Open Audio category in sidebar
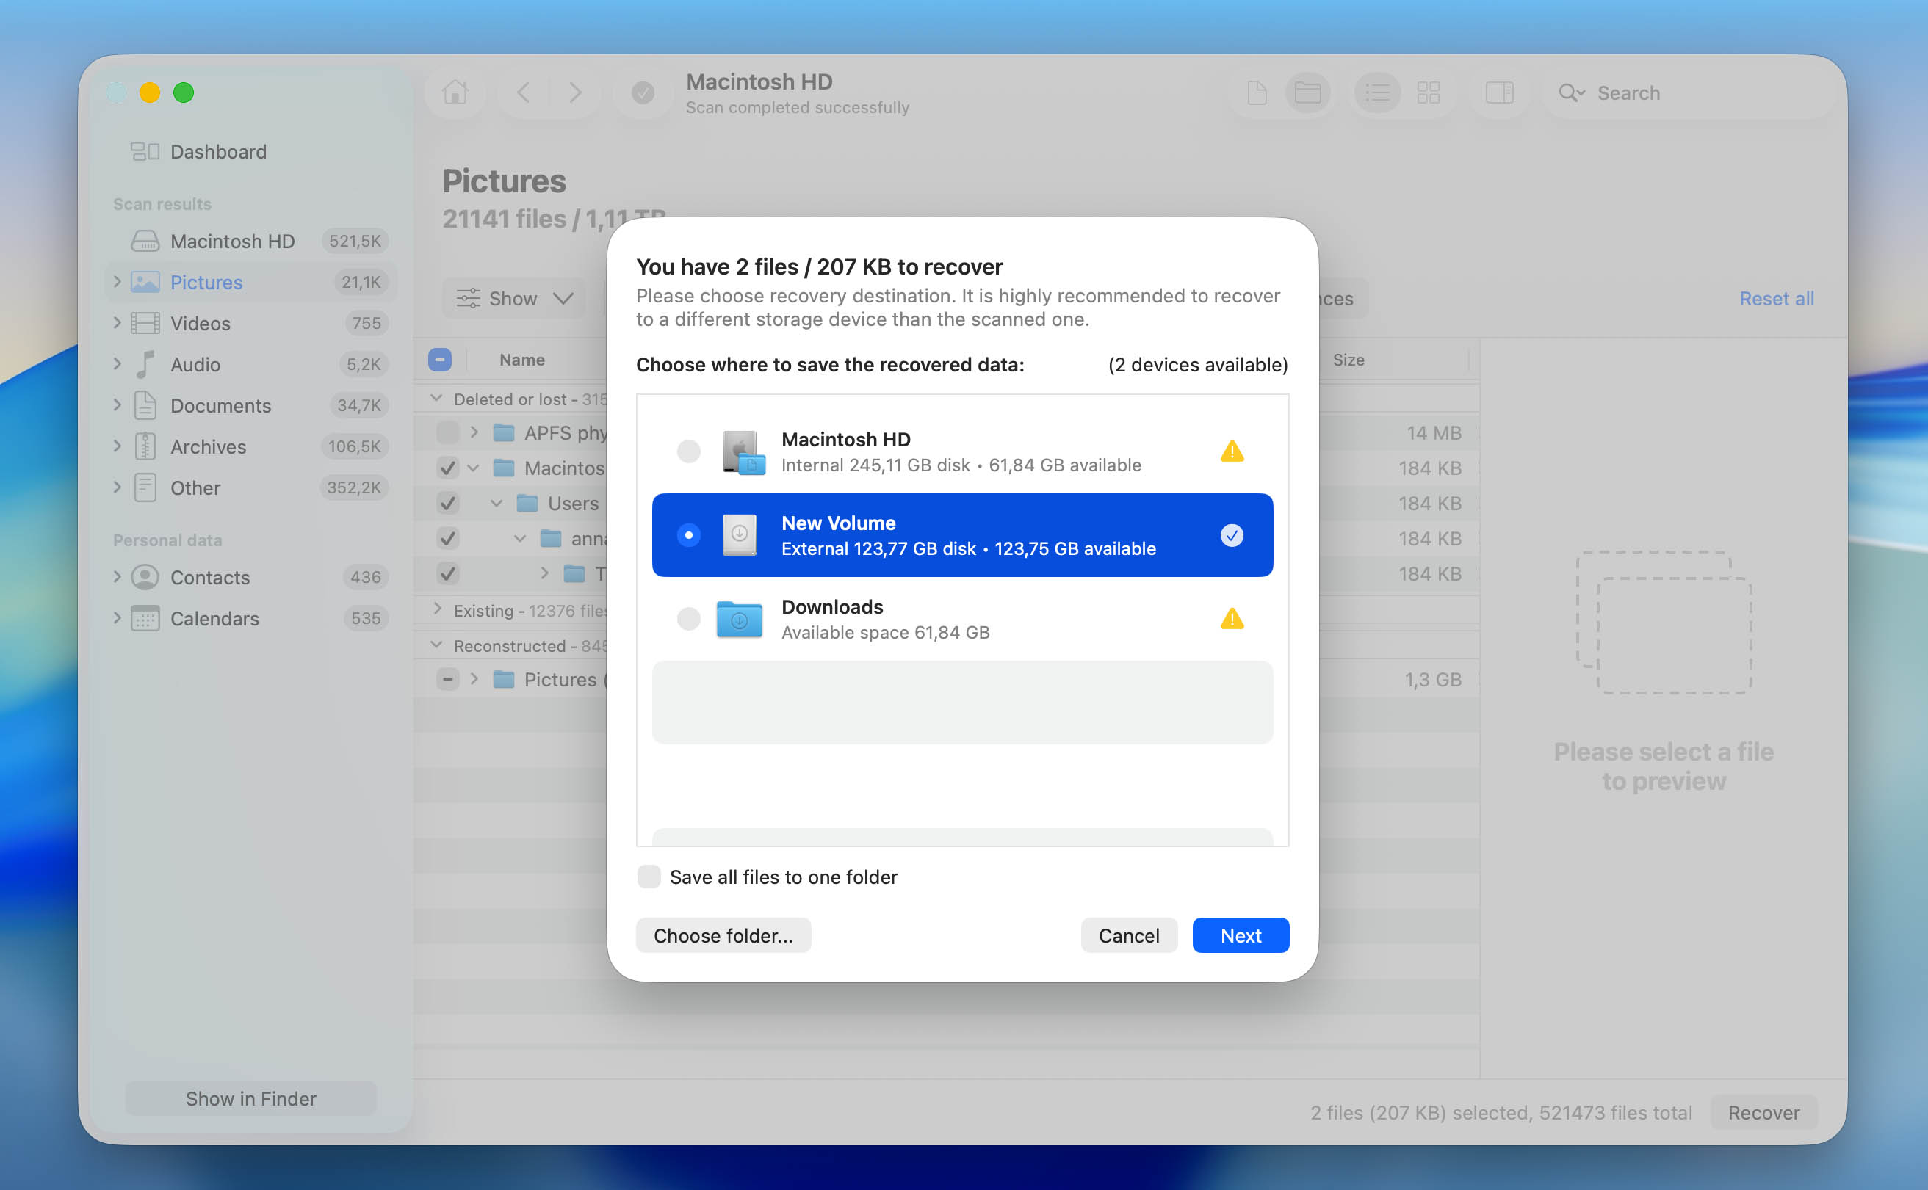The height and width of the screenshot is (1190, 1928). point(250,363)
